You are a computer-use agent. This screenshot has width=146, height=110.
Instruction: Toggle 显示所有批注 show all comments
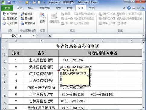(x=84, y=18)
